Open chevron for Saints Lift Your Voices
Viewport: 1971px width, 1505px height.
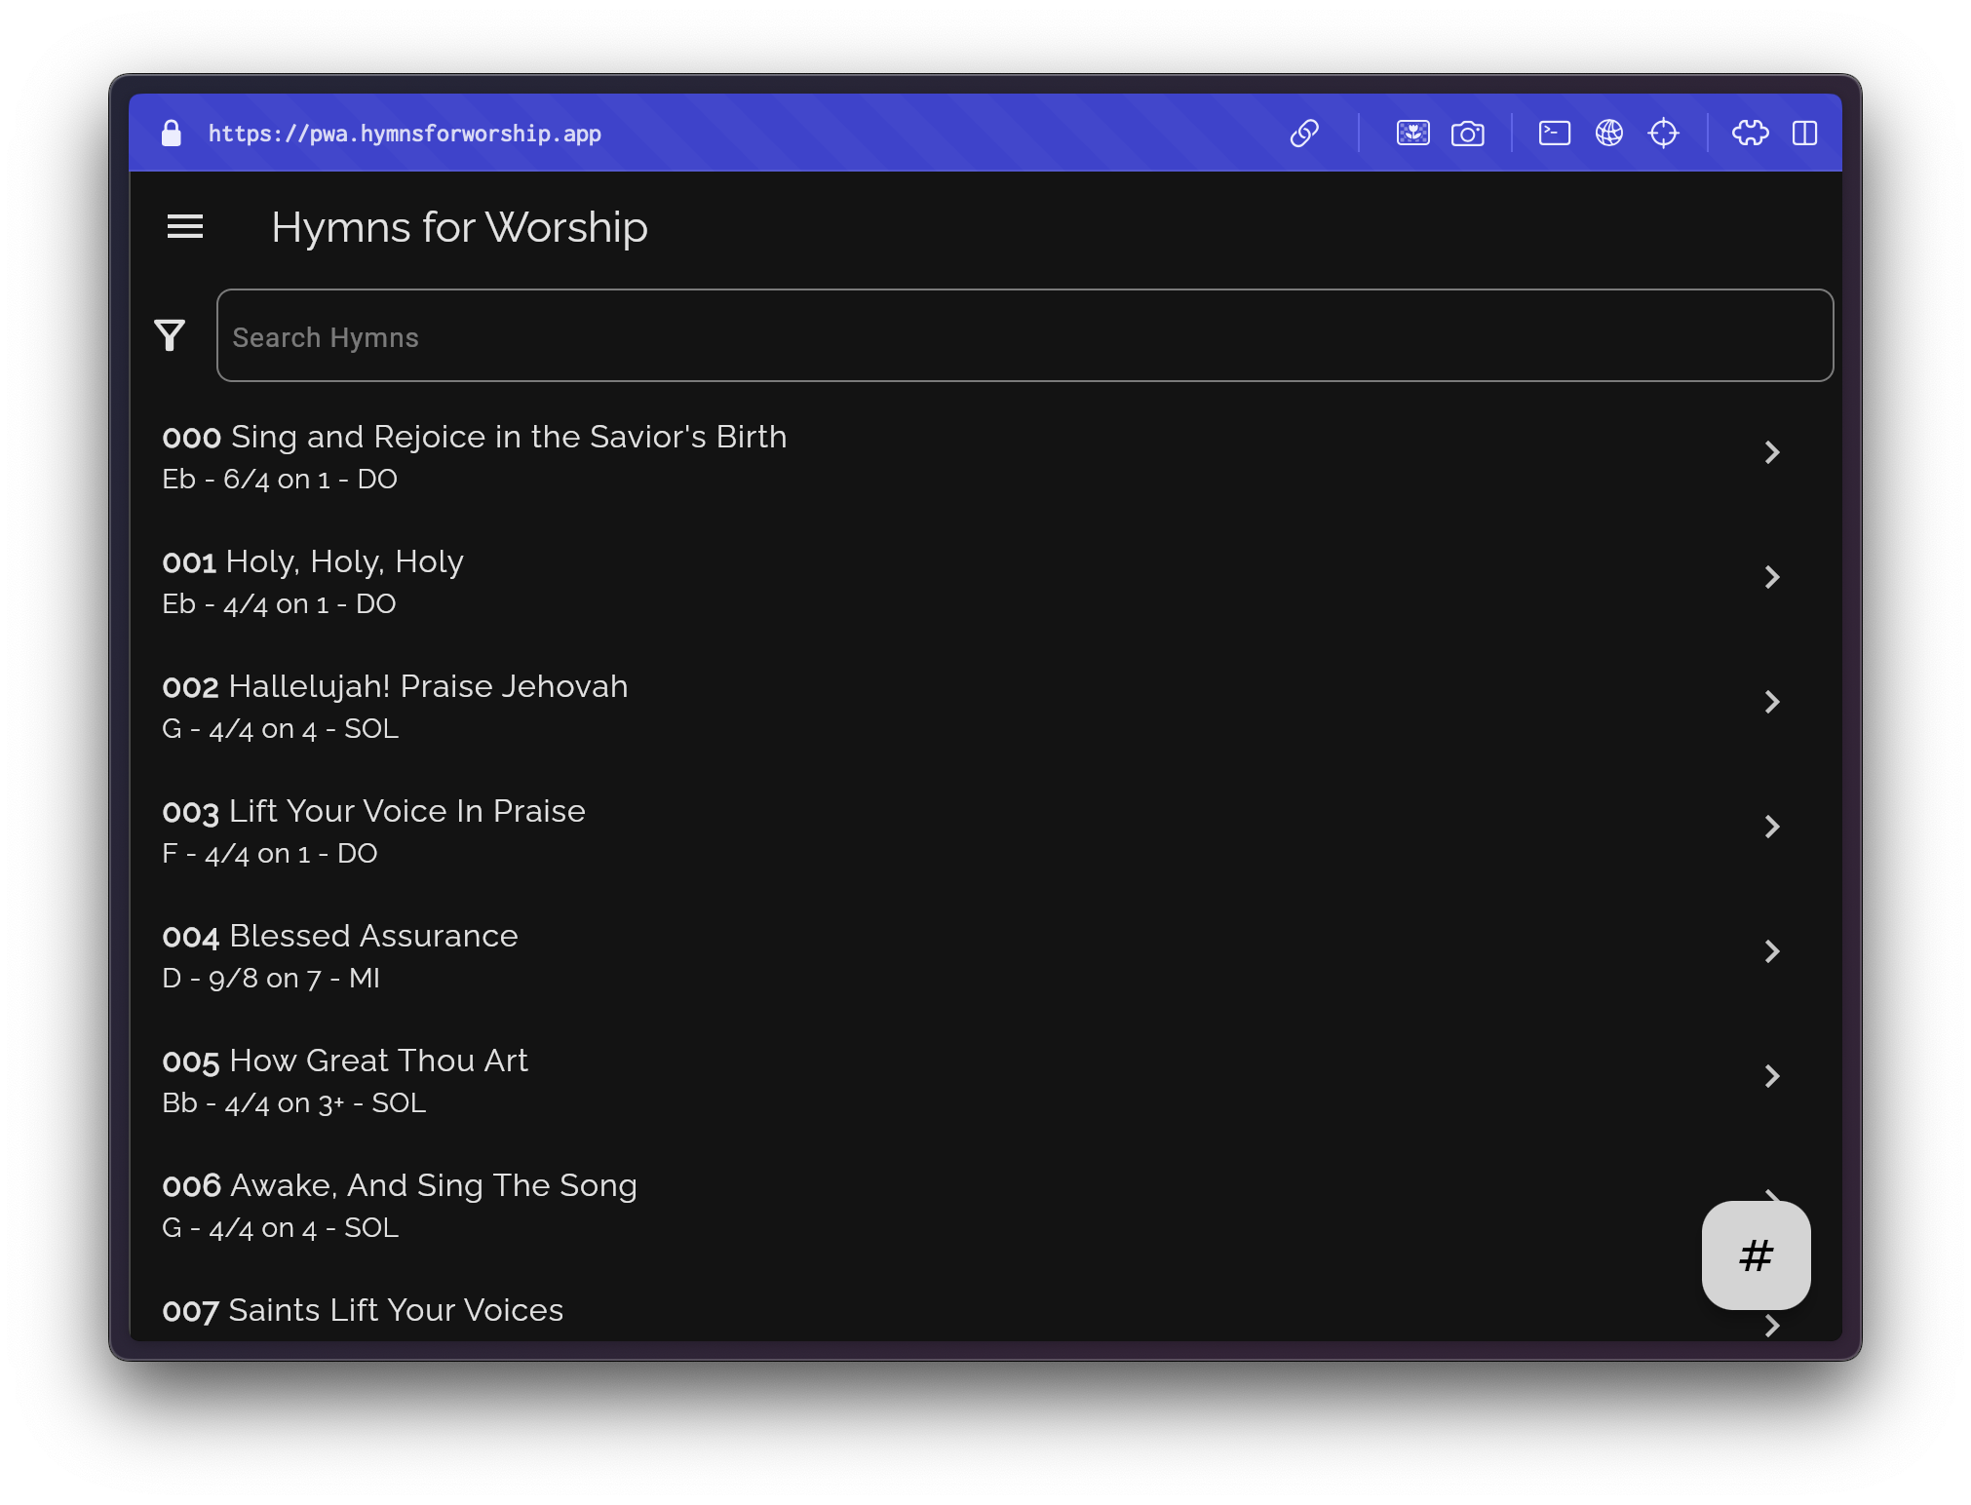1772,1326
